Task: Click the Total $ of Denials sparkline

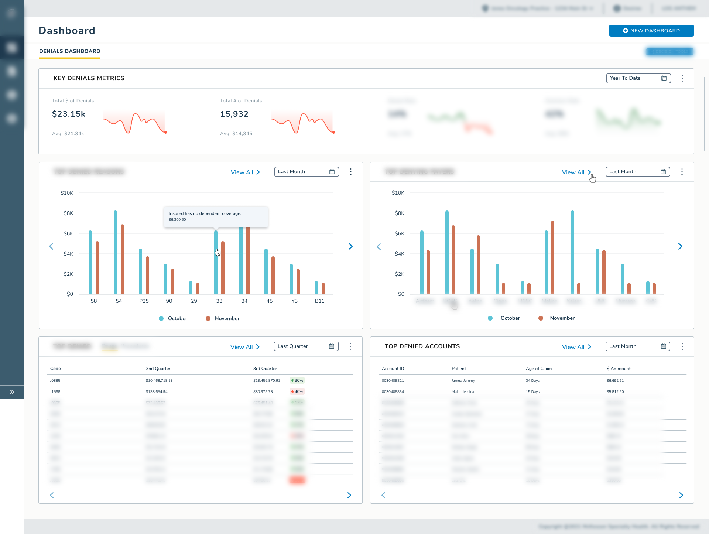Action: 135,121
